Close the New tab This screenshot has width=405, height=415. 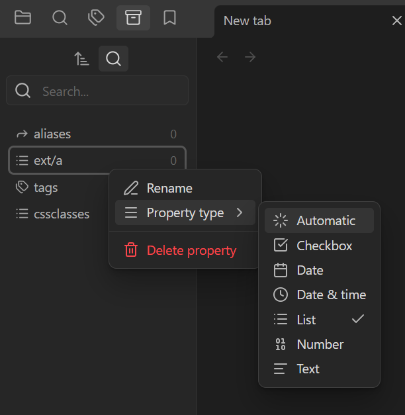pyautogui.click(x=397, y=21)
